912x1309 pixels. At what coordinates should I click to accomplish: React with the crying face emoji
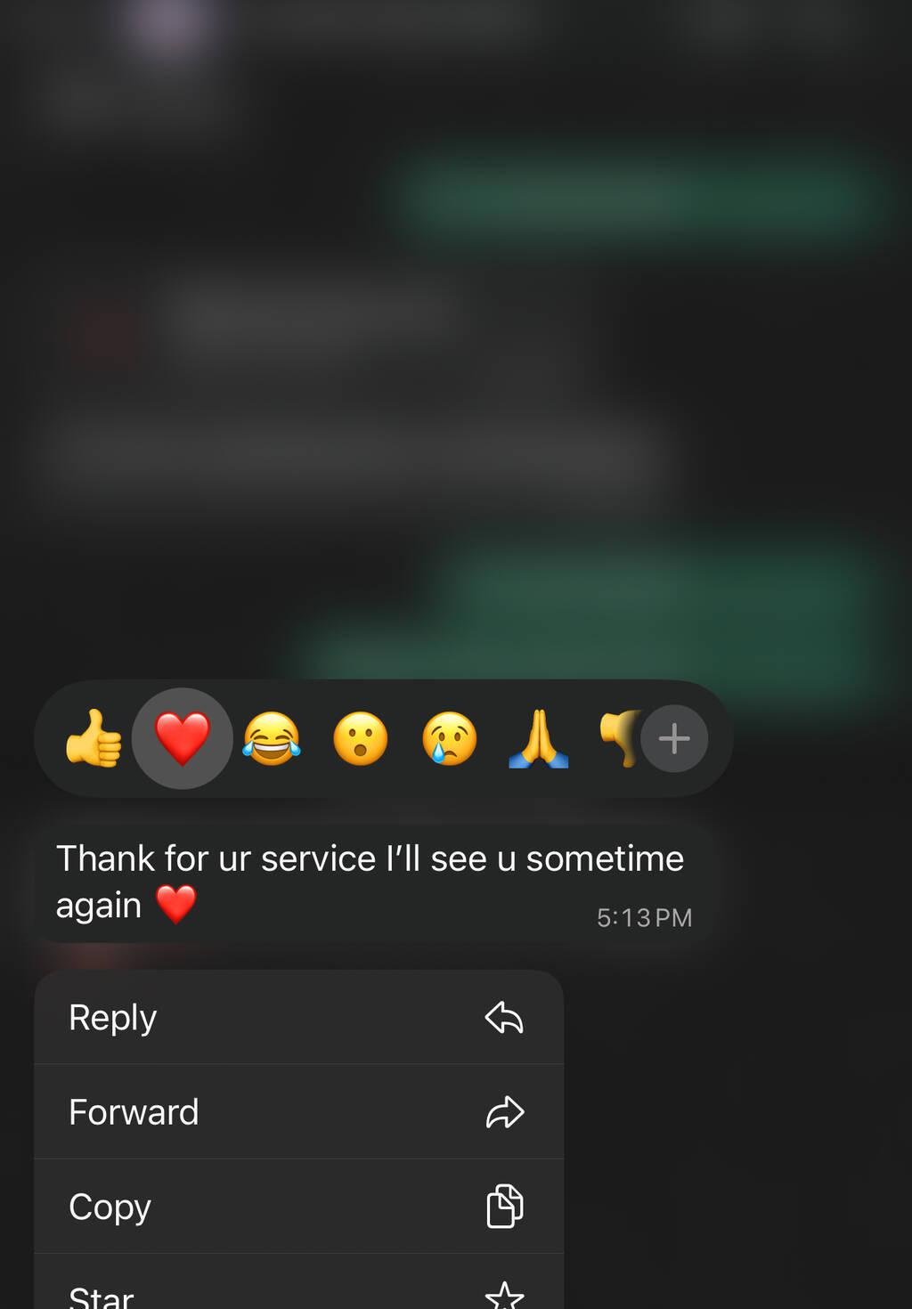pos(450,738)
